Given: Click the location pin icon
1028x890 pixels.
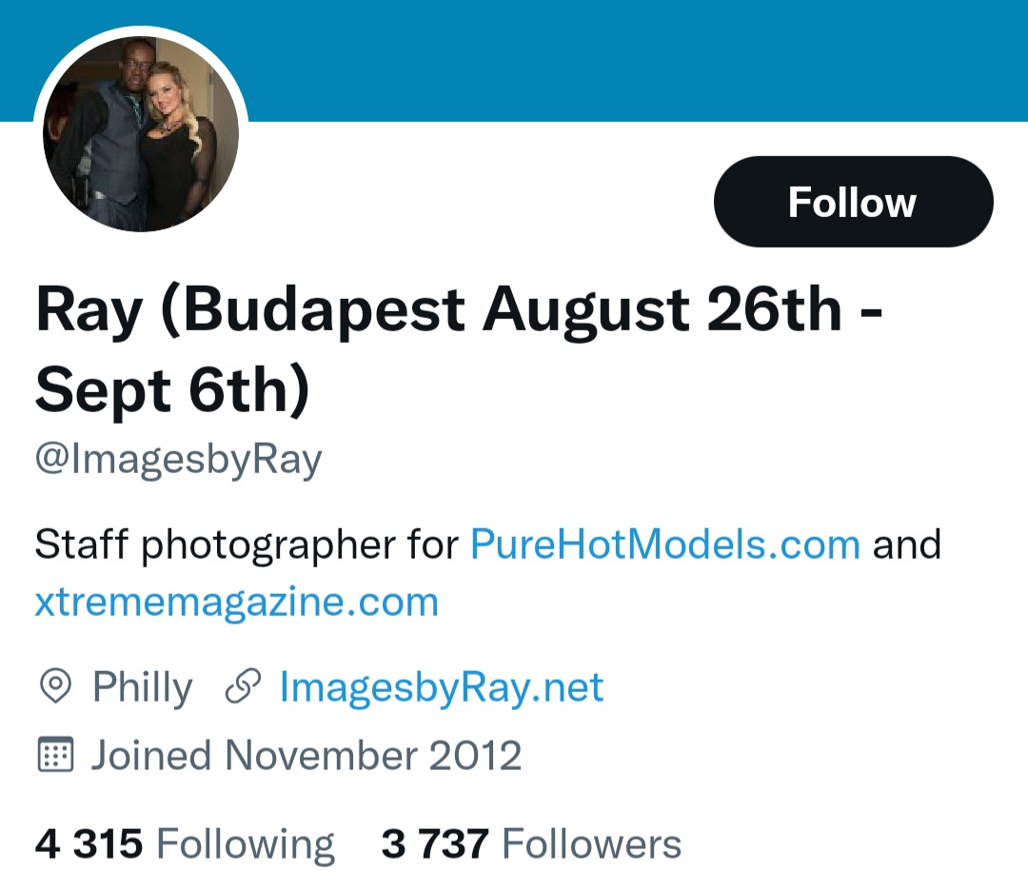Looking at the screenshot, I should [55, 686].
